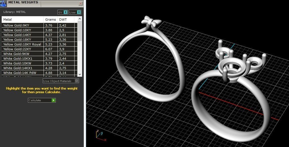289x147 pixels.
Task: Select the White Gold:10KW row
Action: pyautogui.click(x=39, y=63)
